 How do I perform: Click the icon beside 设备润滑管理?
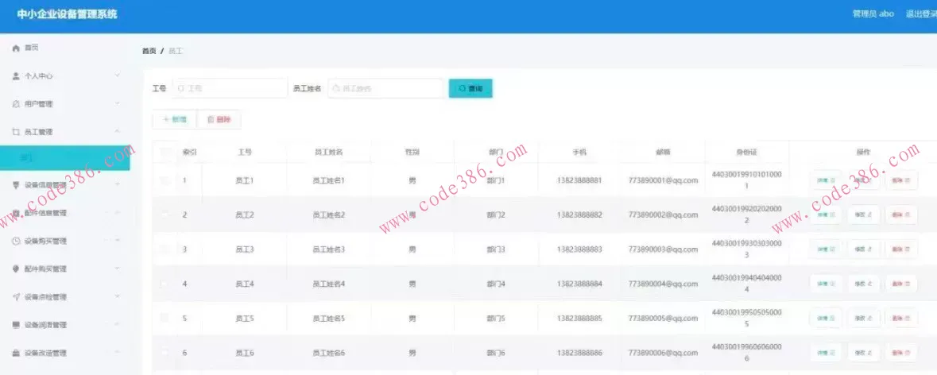click(16, 325)
